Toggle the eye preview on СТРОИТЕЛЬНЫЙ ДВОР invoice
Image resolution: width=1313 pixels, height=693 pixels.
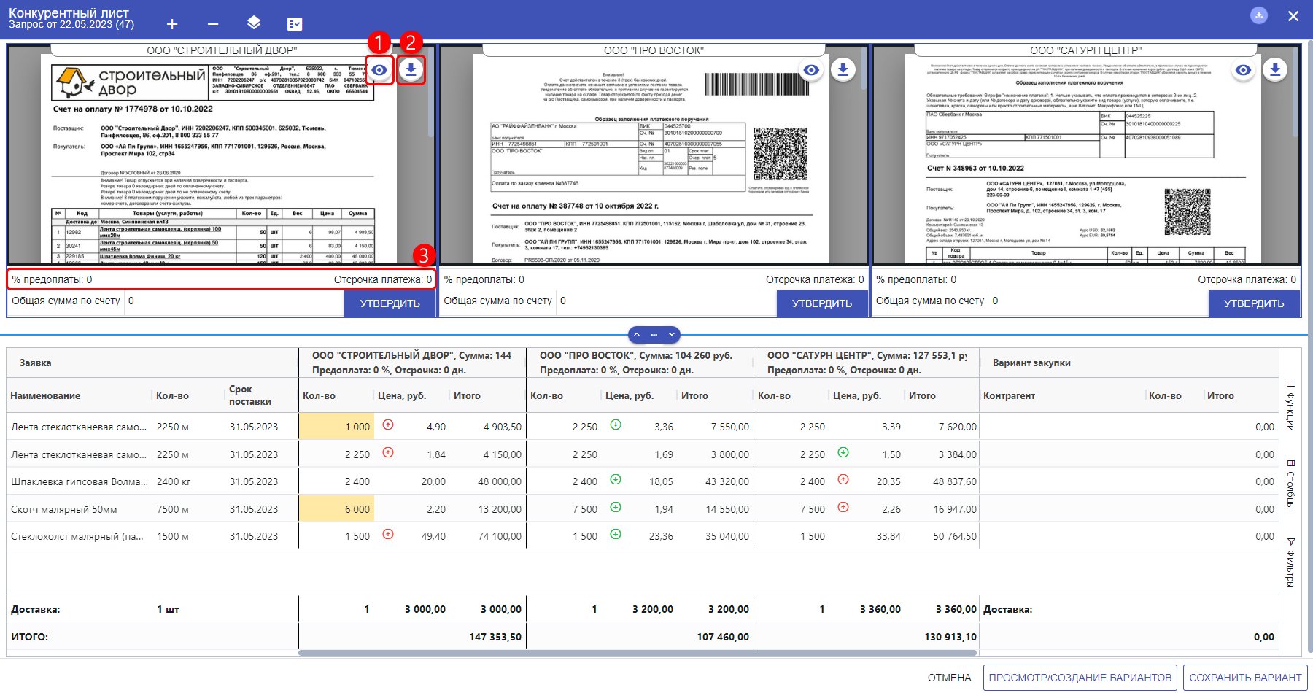pyautogui.click(x=379, y=70)
